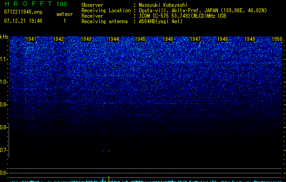Click the 0.9 kHz frequency tick label
The width and height of the screenshot is (286, 182).
pos(4,105)
